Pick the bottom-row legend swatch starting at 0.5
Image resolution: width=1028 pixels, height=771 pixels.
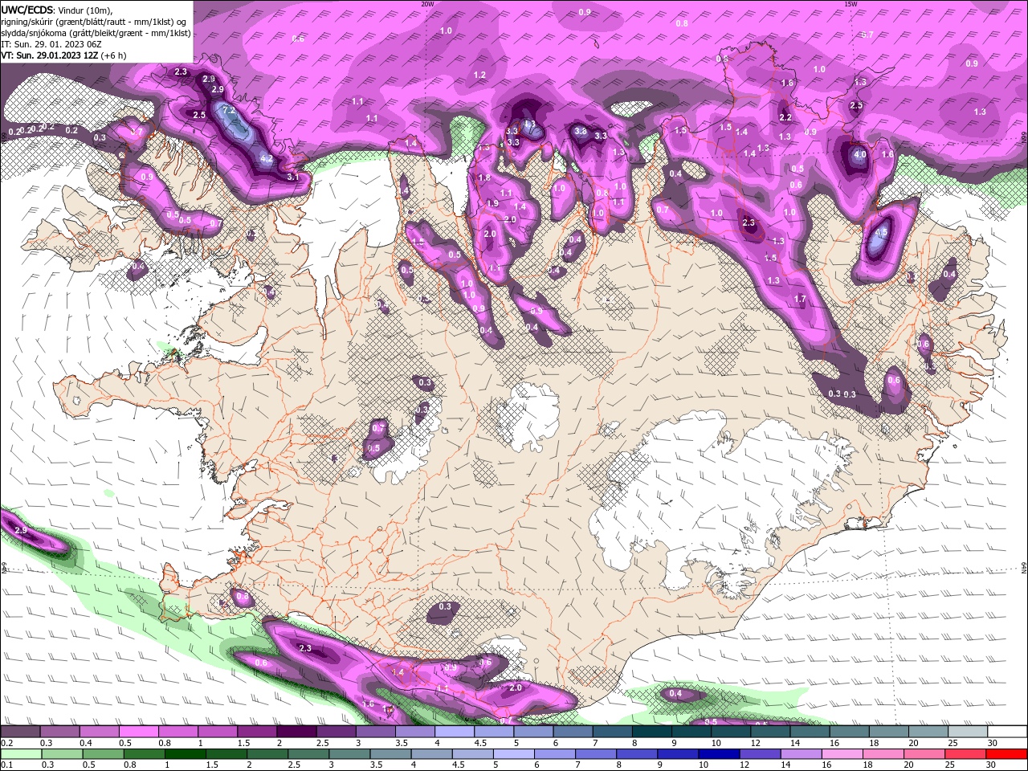(103, 754)
